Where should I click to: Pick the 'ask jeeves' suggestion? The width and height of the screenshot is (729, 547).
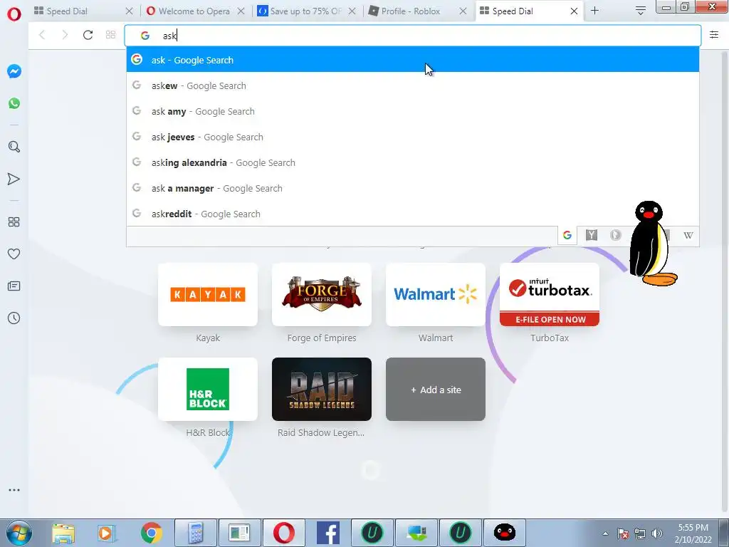coord(413,137)
